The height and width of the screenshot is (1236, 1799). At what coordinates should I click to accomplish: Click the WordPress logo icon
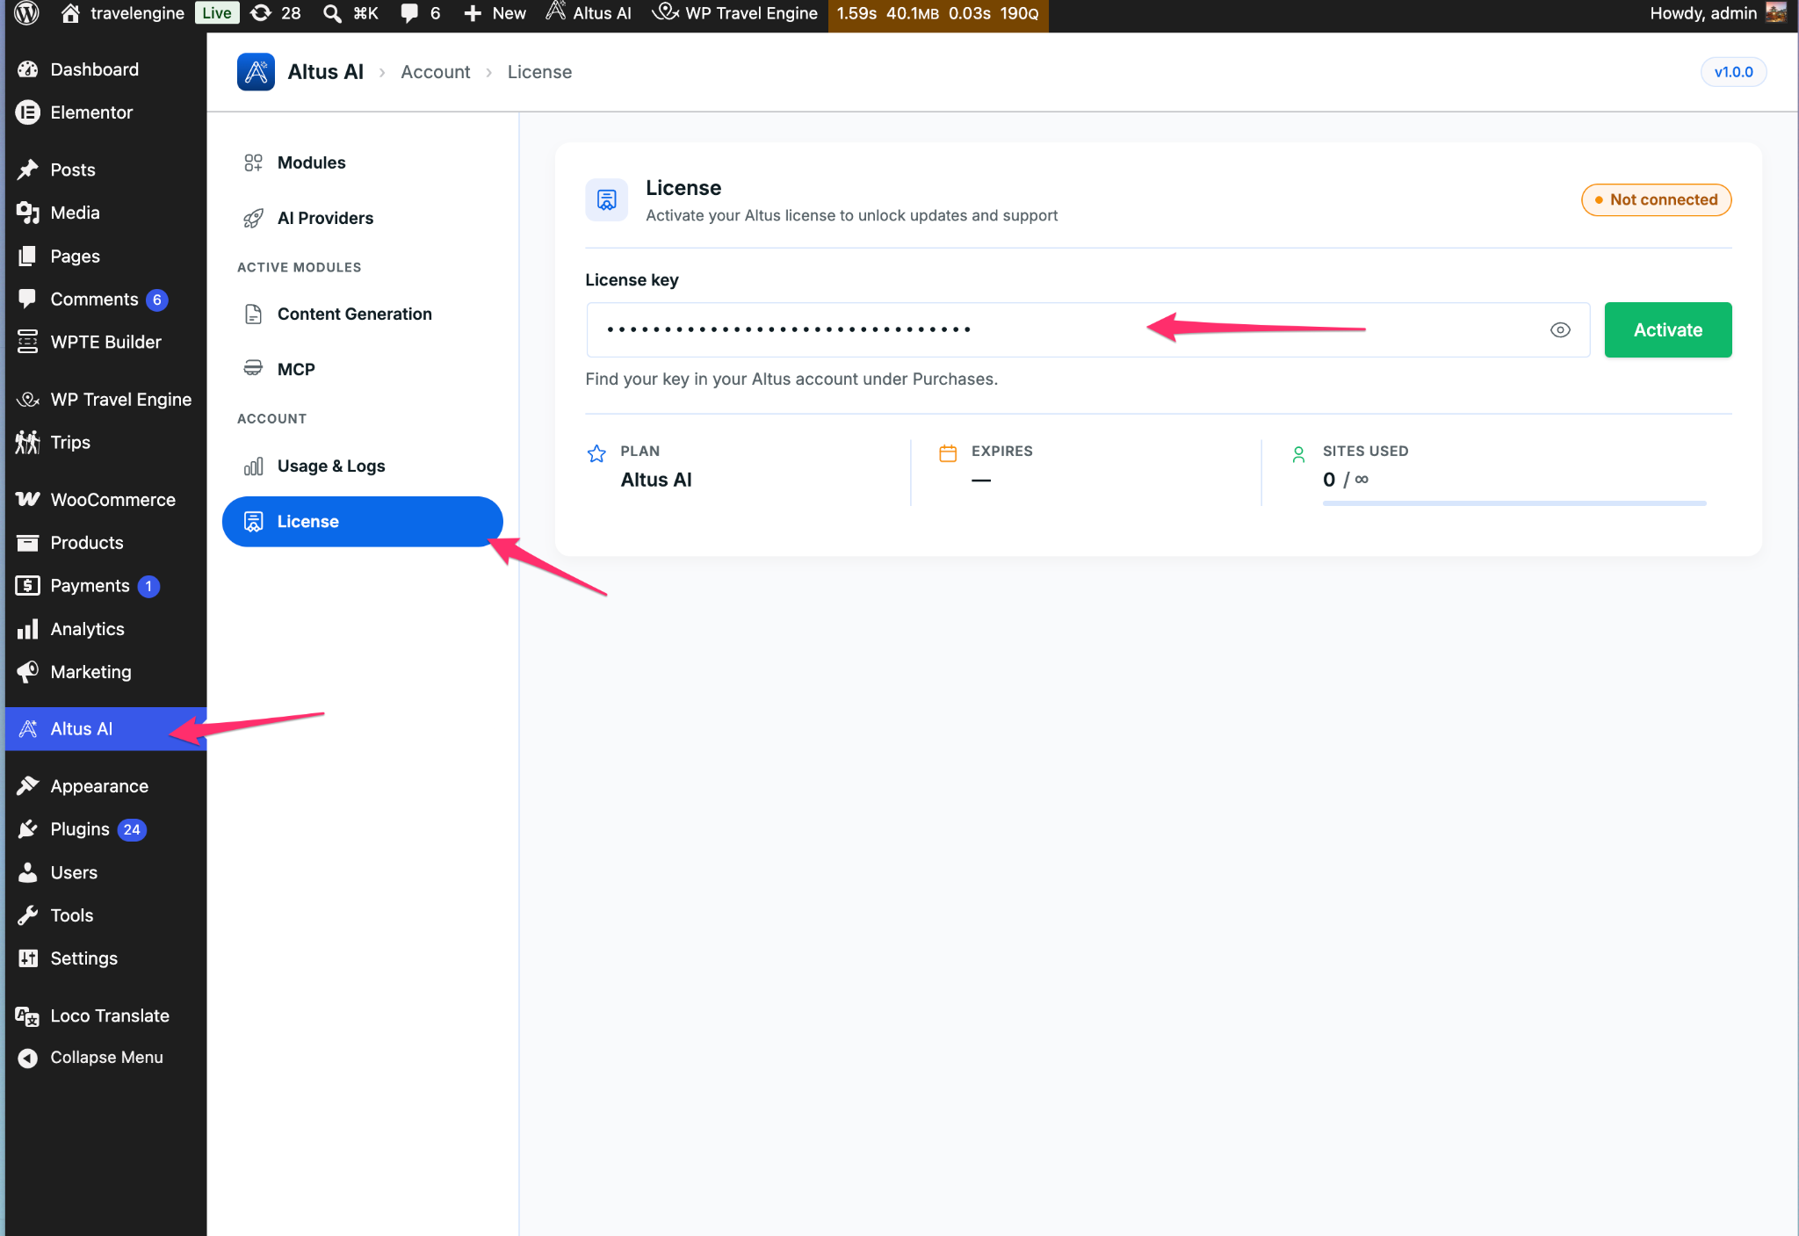tap(27, 13)
